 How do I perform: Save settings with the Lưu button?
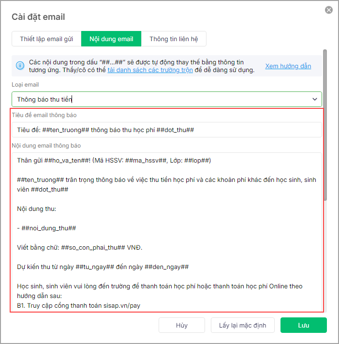pos(303,325)
